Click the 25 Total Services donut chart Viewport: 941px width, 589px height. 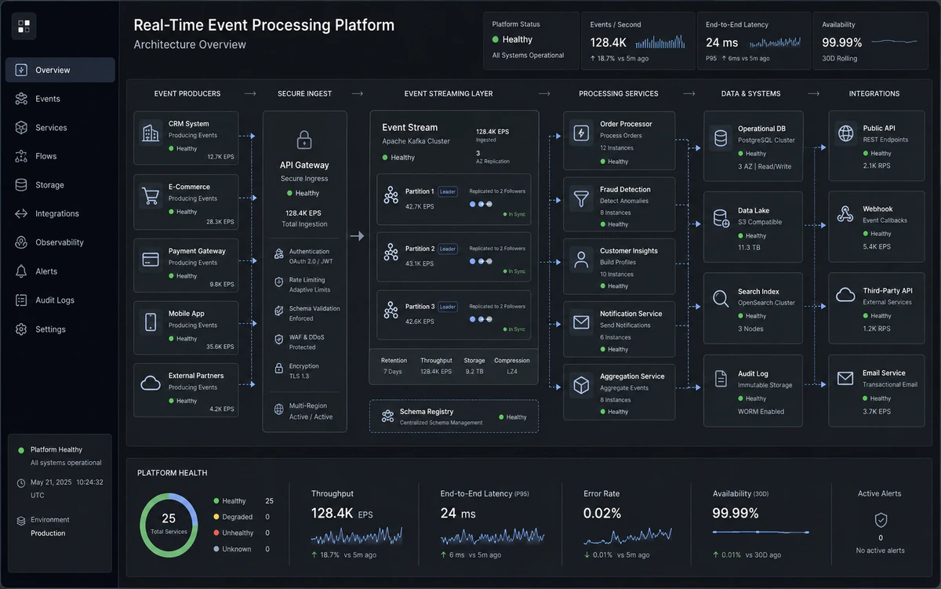click(169, 525)
